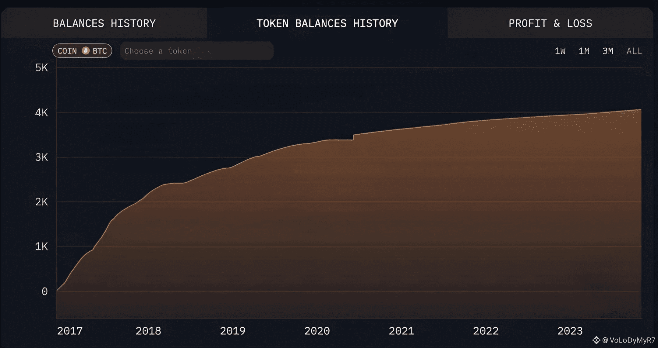The width and height of the screenshot is (658, 348).
Task: Click the 2020 x-axis label
Action: click(x=317, y=331)
